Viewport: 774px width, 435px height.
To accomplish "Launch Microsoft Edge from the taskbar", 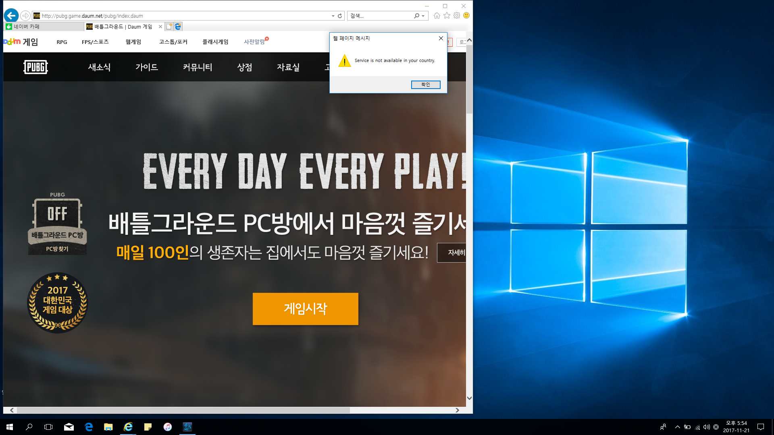I will click(89, 427).
